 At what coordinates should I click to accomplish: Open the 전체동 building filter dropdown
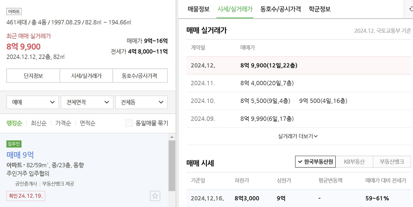(141, 102)
